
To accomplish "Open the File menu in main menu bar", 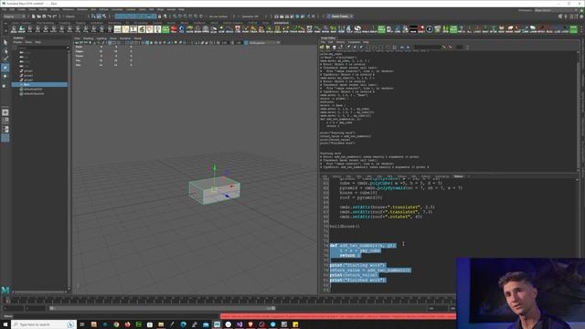I will (x=4, y=10).
